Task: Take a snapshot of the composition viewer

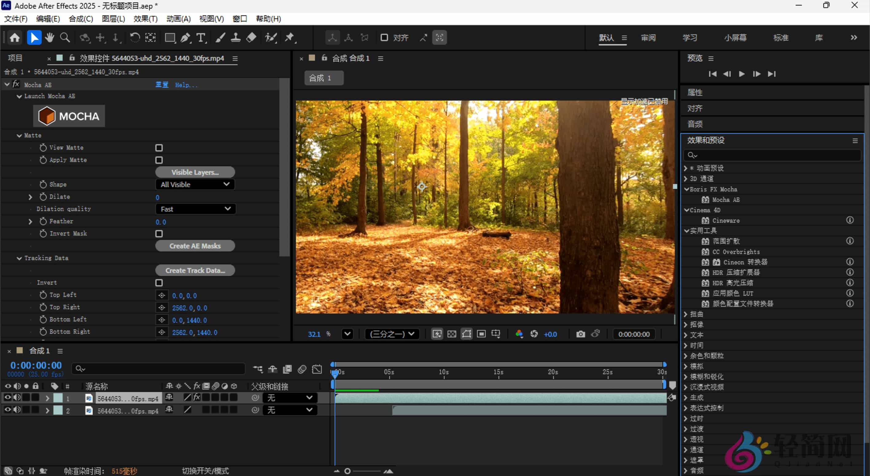Action: pos(581,334)
